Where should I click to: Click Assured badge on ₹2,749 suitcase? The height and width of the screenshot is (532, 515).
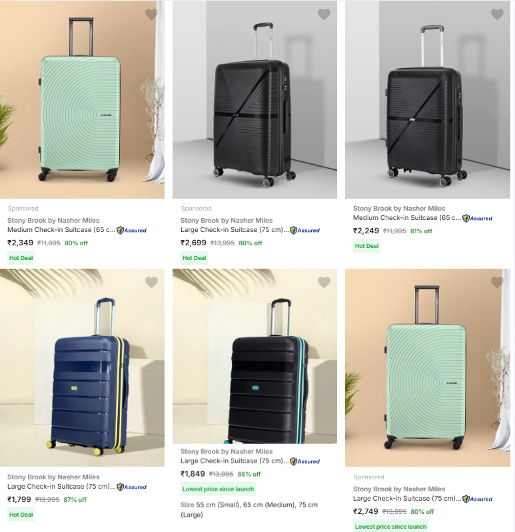click(477, 499)
